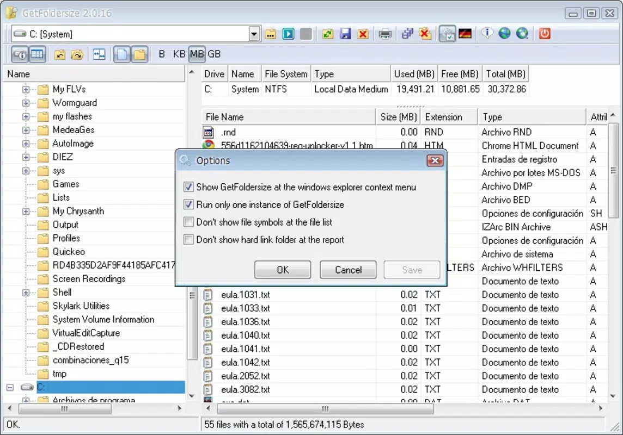Confirm options with OK button
Image resolution: width=623 pixels, height=435 pixels.
pyautogui.click(x=283, y=270)
